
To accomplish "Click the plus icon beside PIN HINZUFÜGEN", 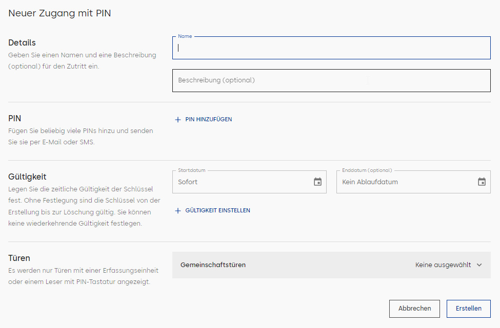I will (178, 120).
